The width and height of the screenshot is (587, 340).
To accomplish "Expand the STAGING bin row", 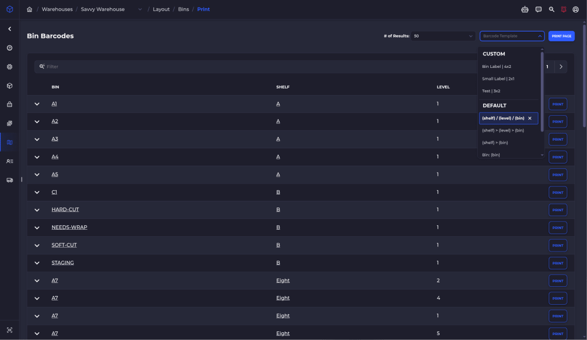I will click(x=37, y=263).
